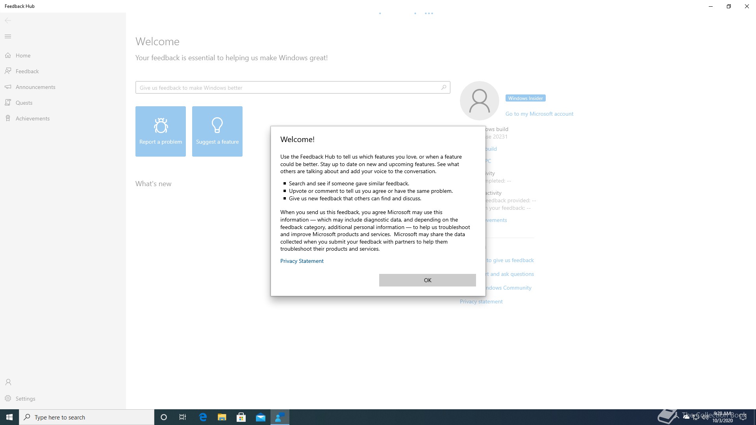This screenshot has width=756, height=425.
Task: Open Microsoft Store from taskbar
Action: [241, 417]
